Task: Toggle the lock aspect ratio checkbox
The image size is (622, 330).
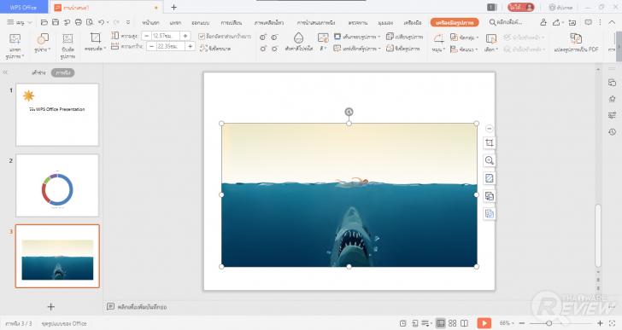Action: click(202, 37)
